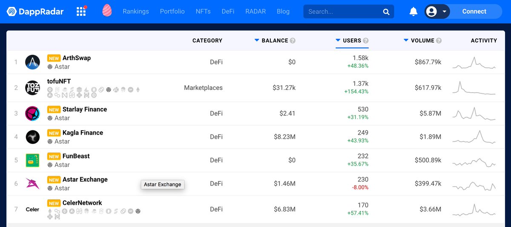Open the RADAR menu item
The image size is (511, 227).
pos(255,11)
